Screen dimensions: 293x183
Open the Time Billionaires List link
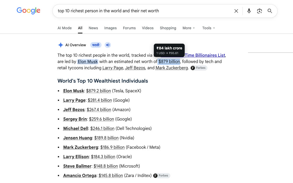[x=205, y=55]
